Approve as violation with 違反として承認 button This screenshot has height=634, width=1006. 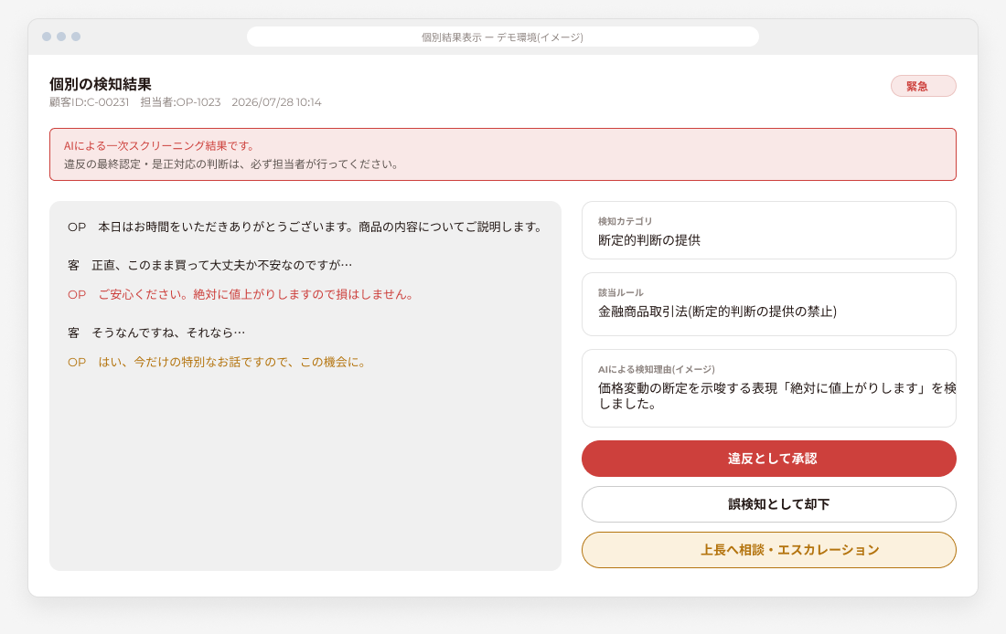tap(768, 459)
